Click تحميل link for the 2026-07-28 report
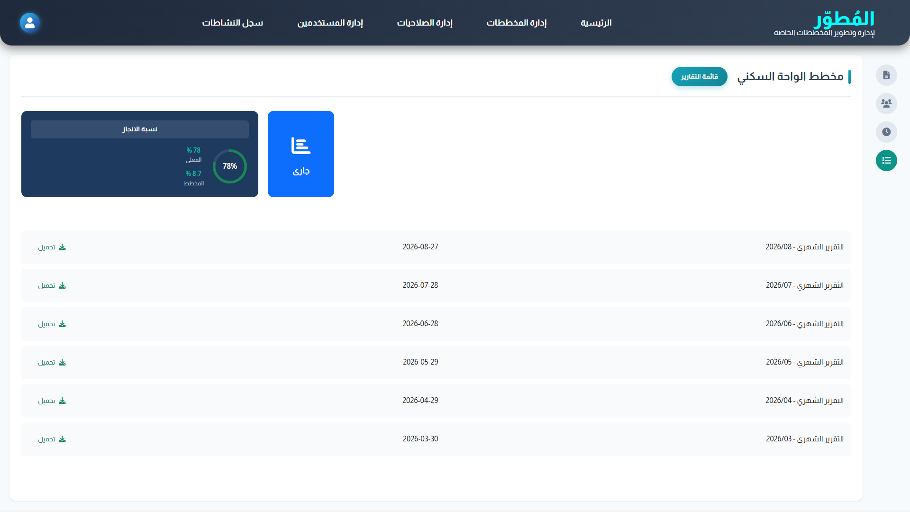This screenshot has height=512, width=910. 46,285
